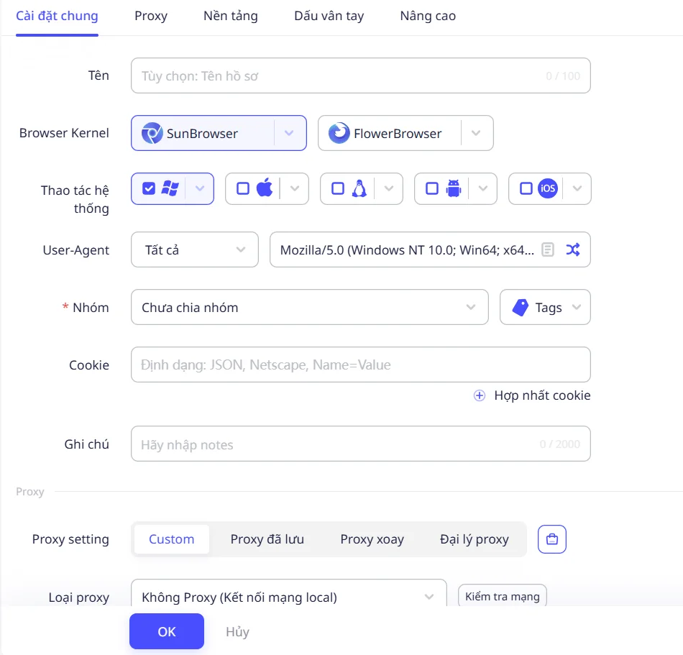
Task: Select the FlowerBrowser kernel icon
Action: tap(339, 133)
